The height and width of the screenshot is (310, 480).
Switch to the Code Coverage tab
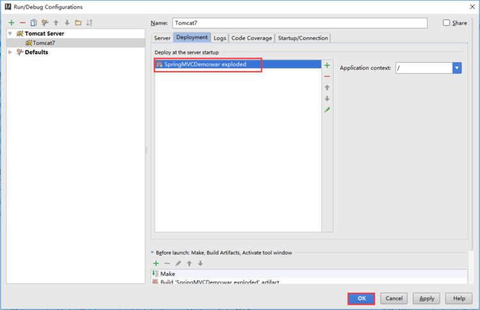252,38
